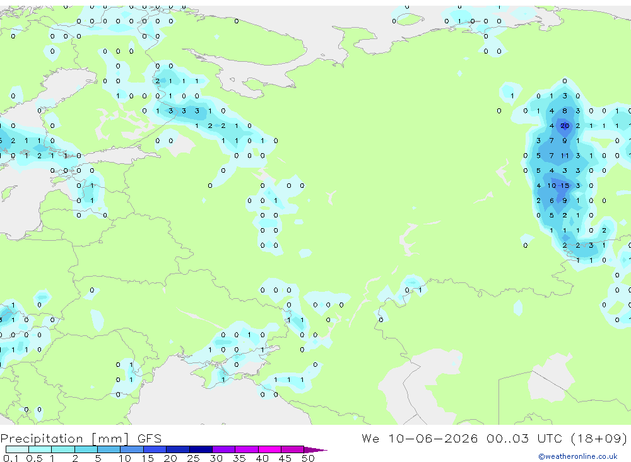Click the '00..03 UTC' time range text
This screenshot has width=631, height=462.
524,438
